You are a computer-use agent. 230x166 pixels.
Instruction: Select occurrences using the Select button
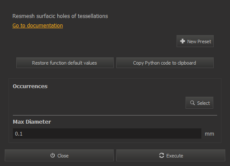199,103
